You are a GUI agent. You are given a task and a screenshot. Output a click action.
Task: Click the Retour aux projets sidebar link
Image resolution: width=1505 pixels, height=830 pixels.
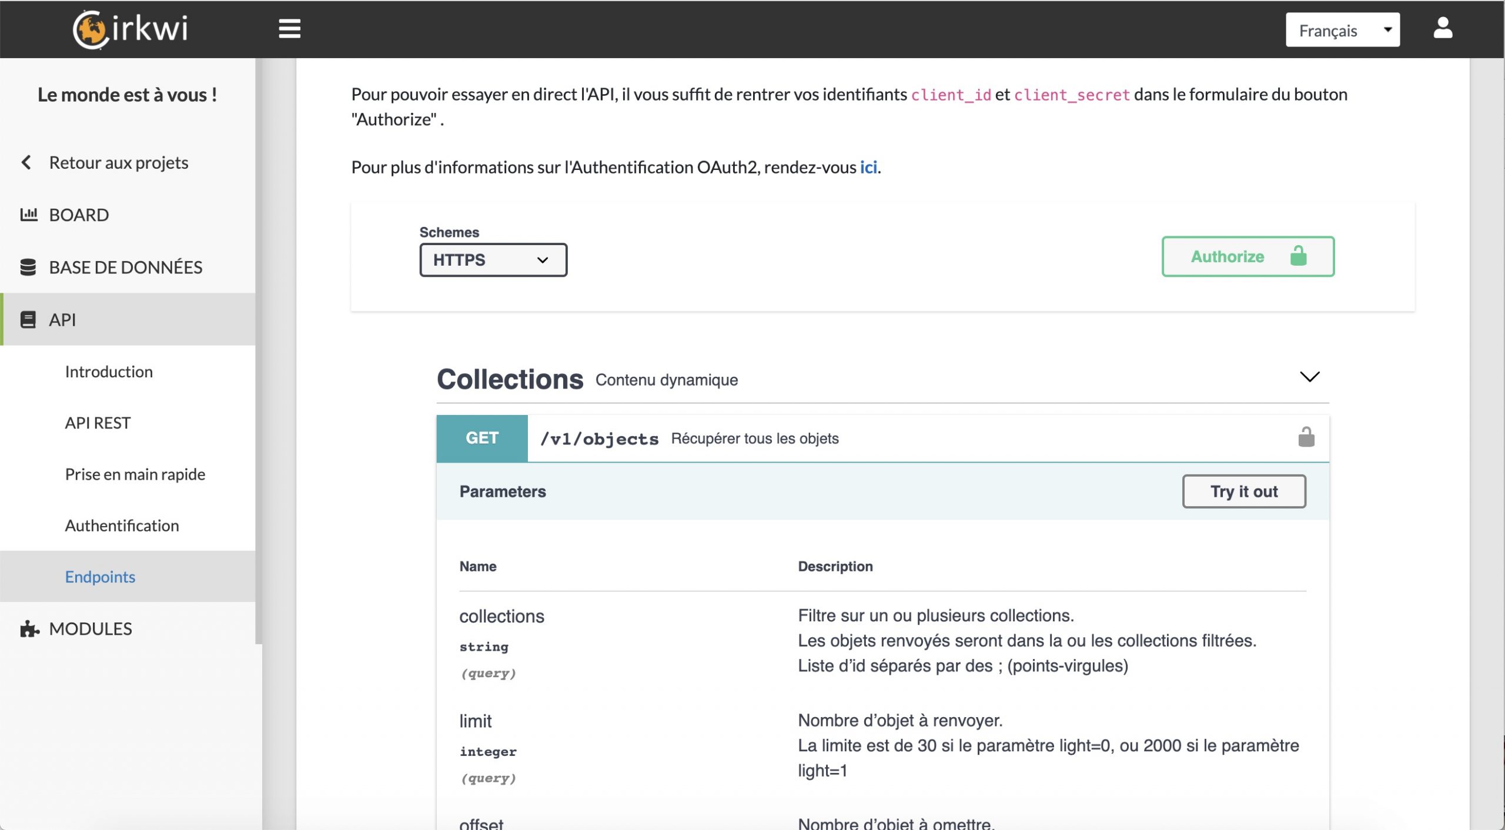(x=118, y=162)
